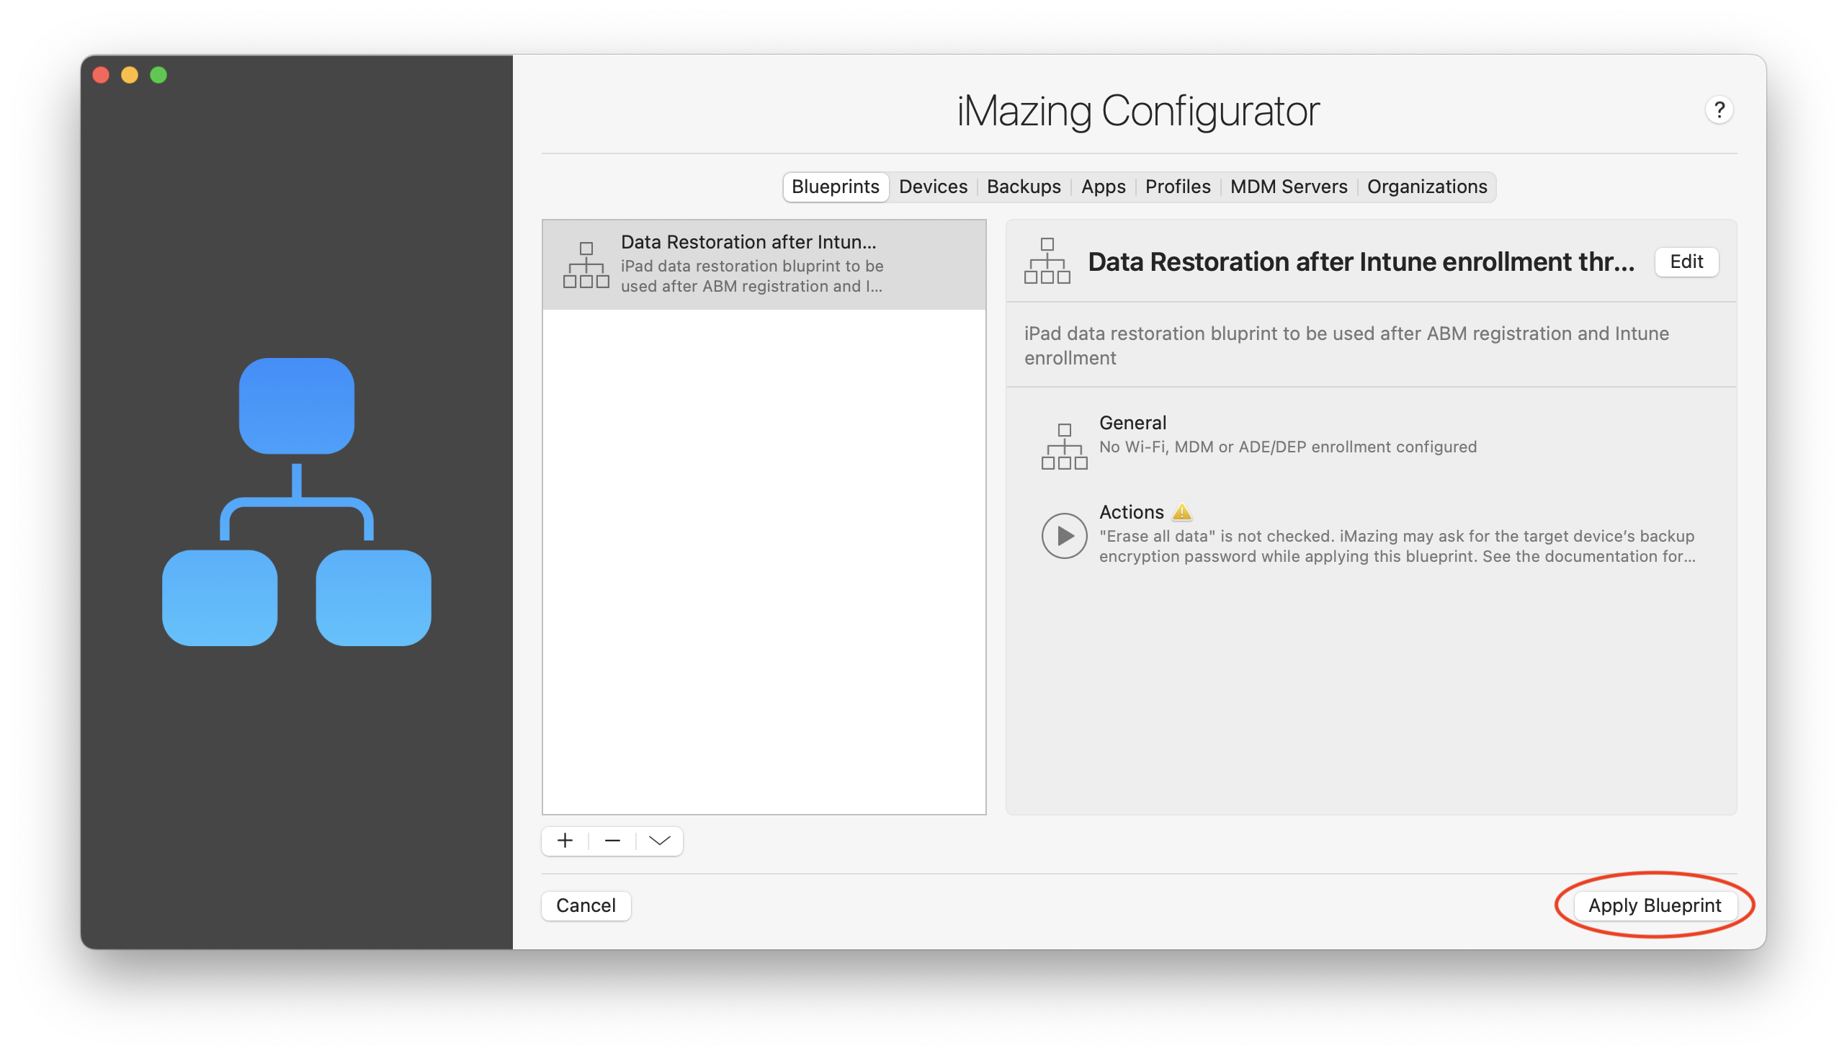This screenshot has width=1847, height=1056.
Task: Click the blueprint icon in detail header
Action: coord(1047,261)
